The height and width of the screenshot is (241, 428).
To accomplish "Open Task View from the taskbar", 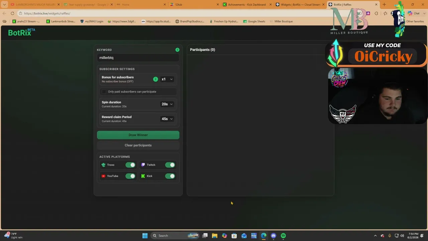I will (205, 236).
